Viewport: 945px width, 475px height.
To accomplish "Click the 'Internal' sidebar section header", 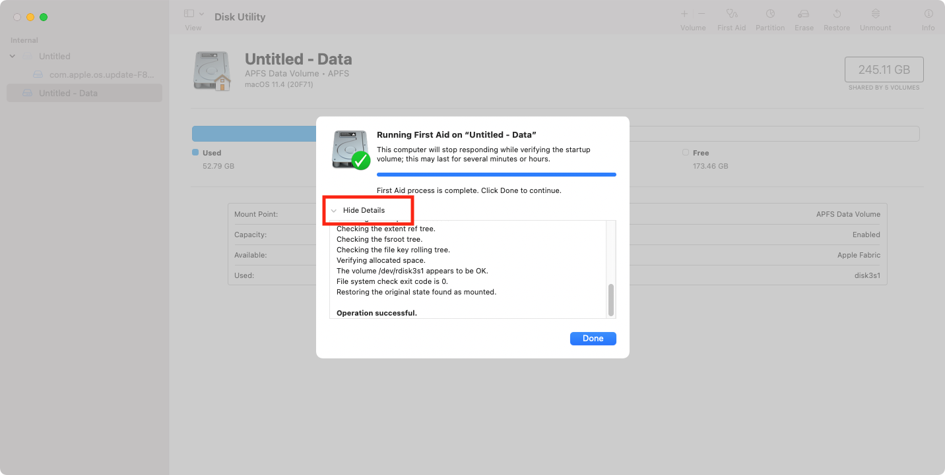I will click(x=24, y=40).
